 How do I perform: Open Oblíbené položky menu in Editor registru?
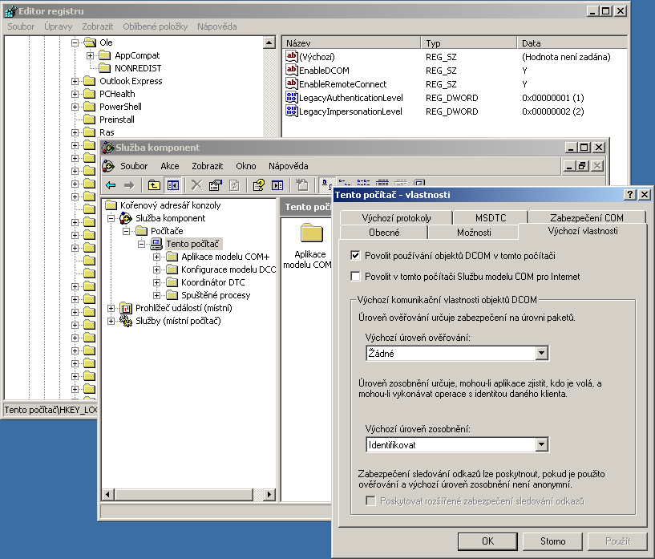point(155,26)
